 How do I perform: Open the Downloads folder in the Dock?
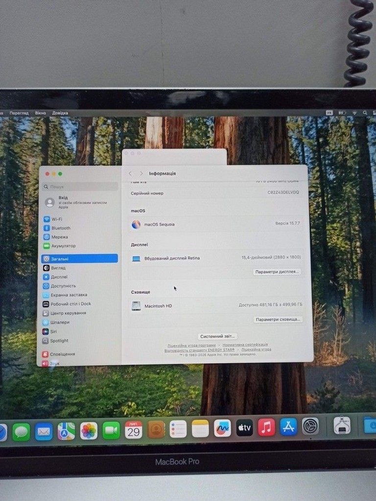click(x=370, y=425)
